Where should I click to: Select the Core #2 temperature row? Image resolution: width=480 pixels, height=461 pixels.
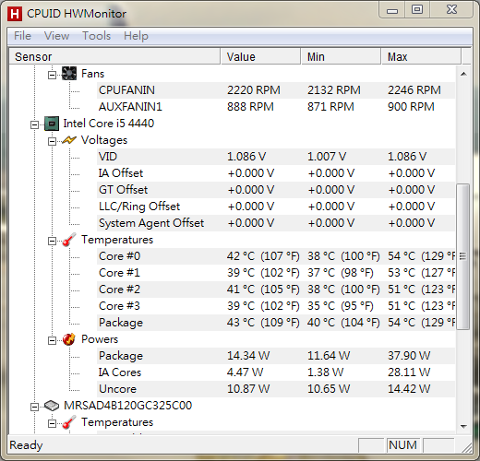click(276, 290)
